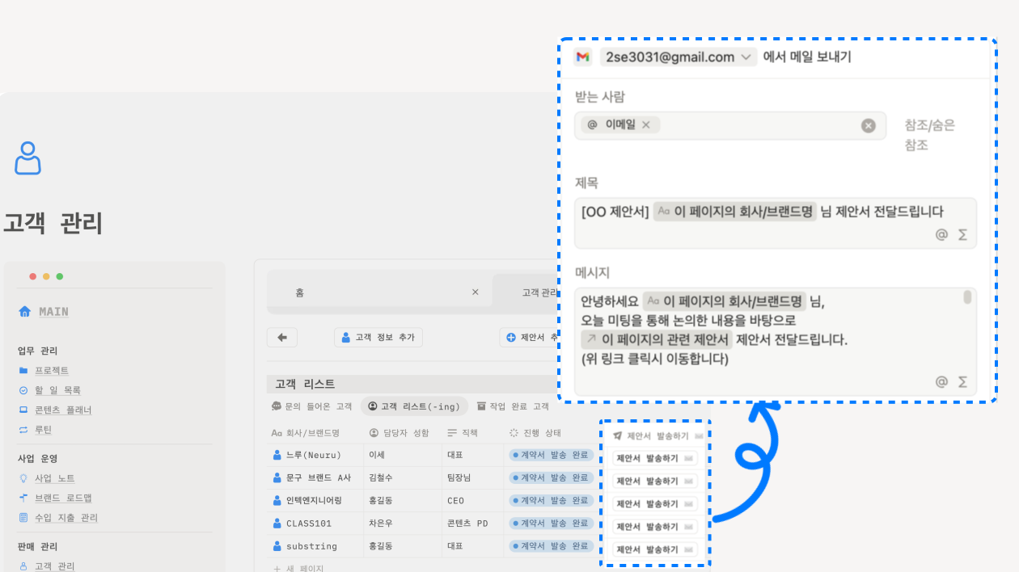
Task: Open 프로젝트 page in sidebar
Action: [51, 371]
